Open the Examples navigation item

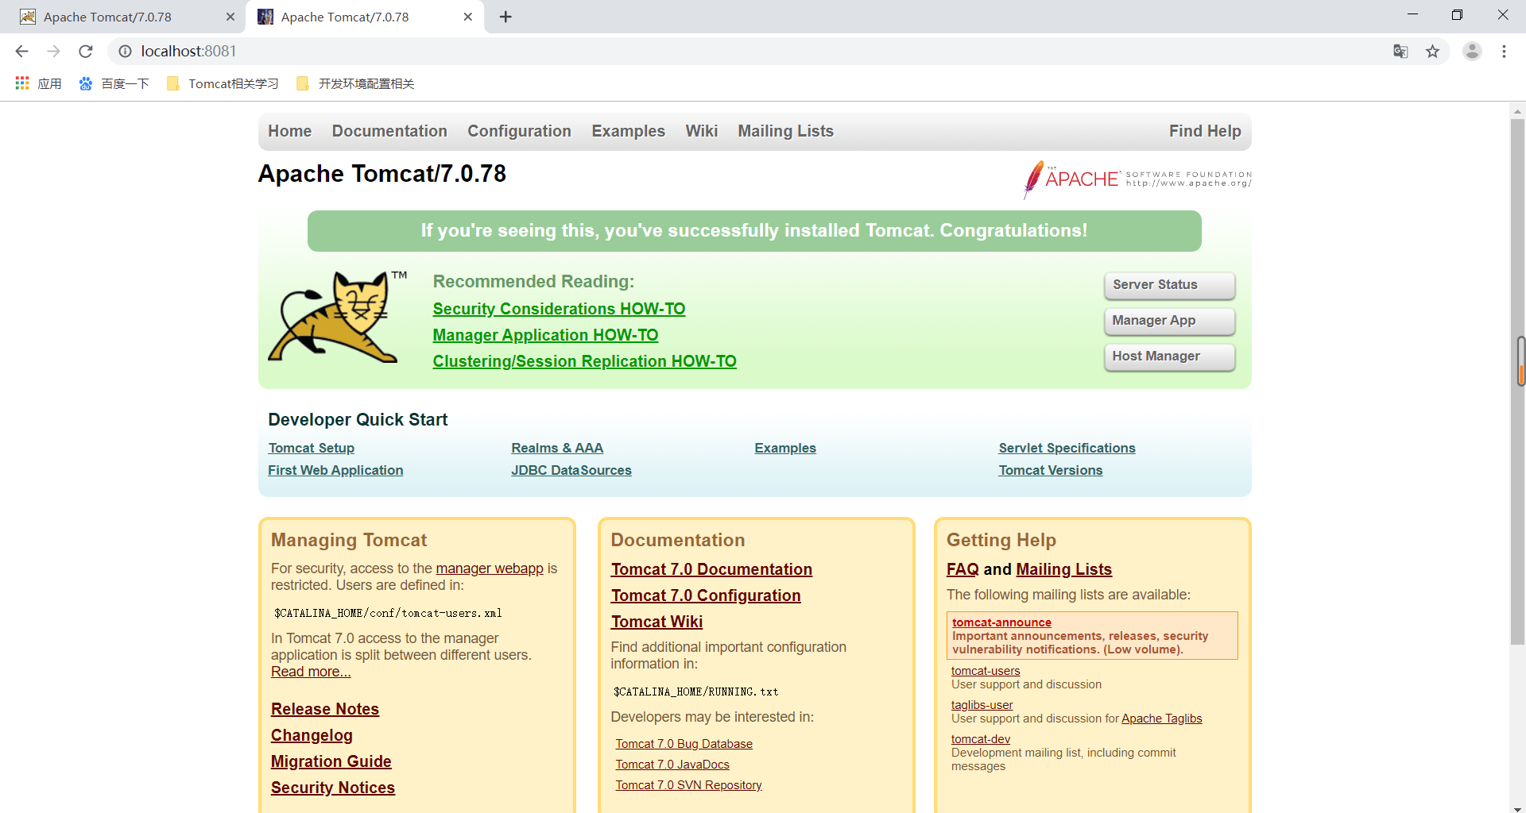(x=628, y=131)
